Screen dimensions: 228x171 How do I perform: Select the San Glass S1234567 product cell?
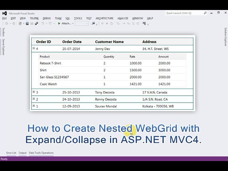(54, 77)
